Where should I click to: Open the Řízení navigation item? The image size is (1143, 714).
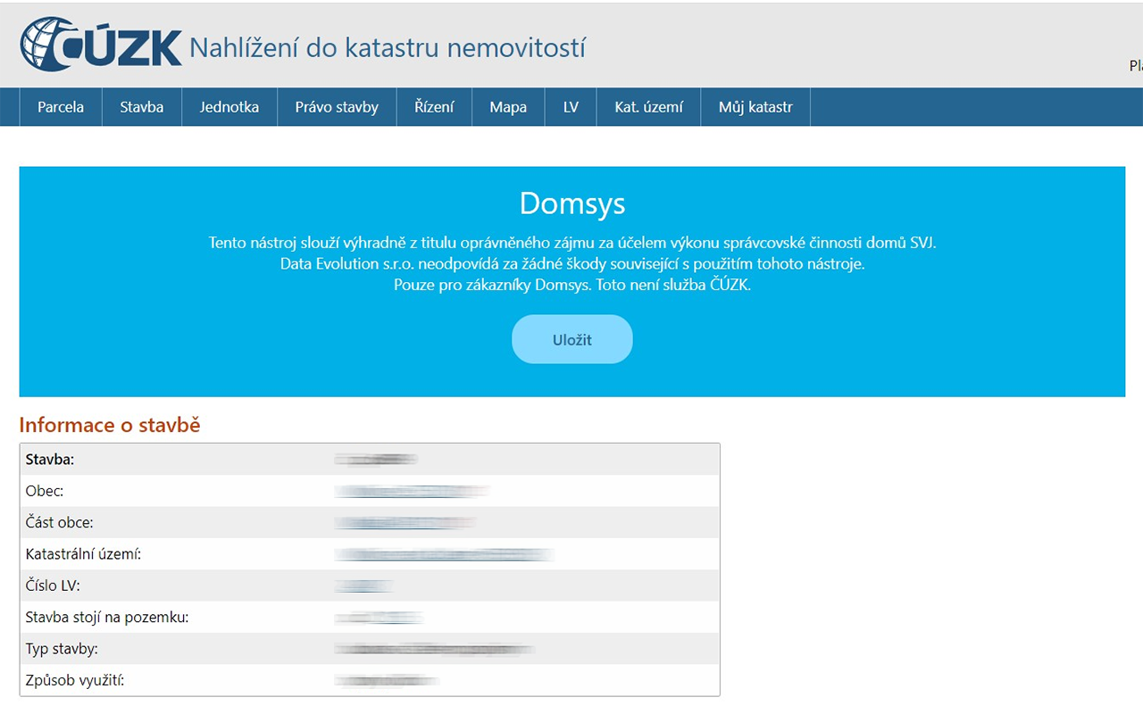point(434,107)
